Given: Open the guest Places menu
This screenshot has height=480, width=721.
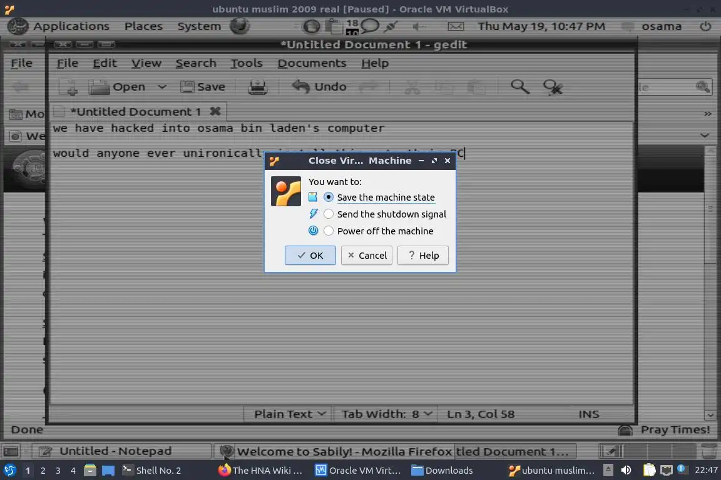Looking at the screenshot, I should [143, 26].
